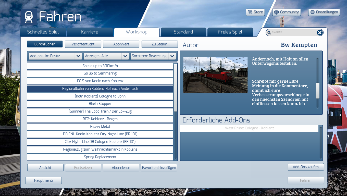Viewport: 347px width, 196px height.
Task: Click the scenario list scrollbar thumb
Action: click(175, 88)
